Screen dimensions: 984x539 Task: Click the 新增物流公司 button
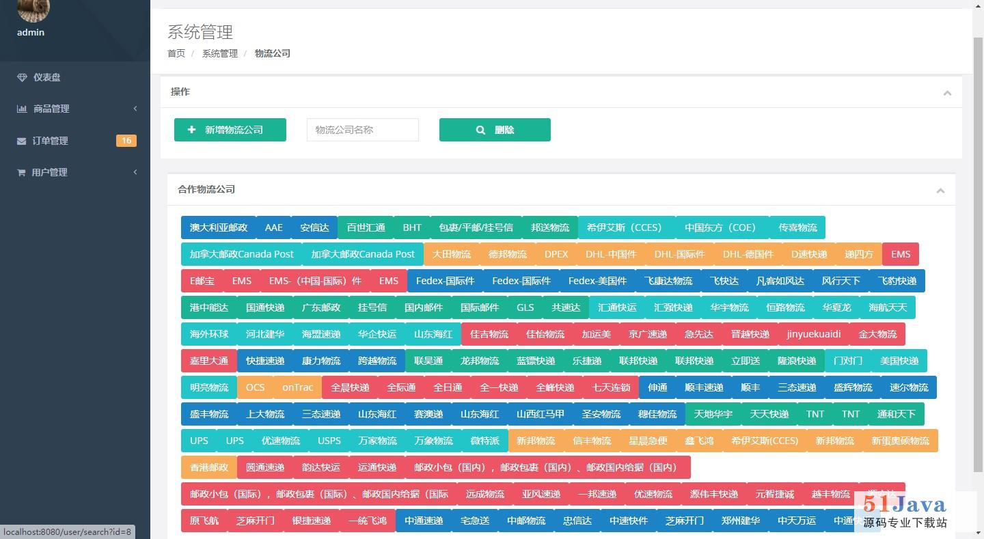coord(230,130)
